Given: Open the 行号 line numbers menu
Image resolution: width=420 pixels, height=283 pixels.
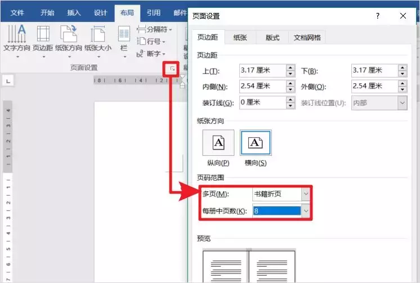Looking at the screenshot, I should tap(151, 42).
